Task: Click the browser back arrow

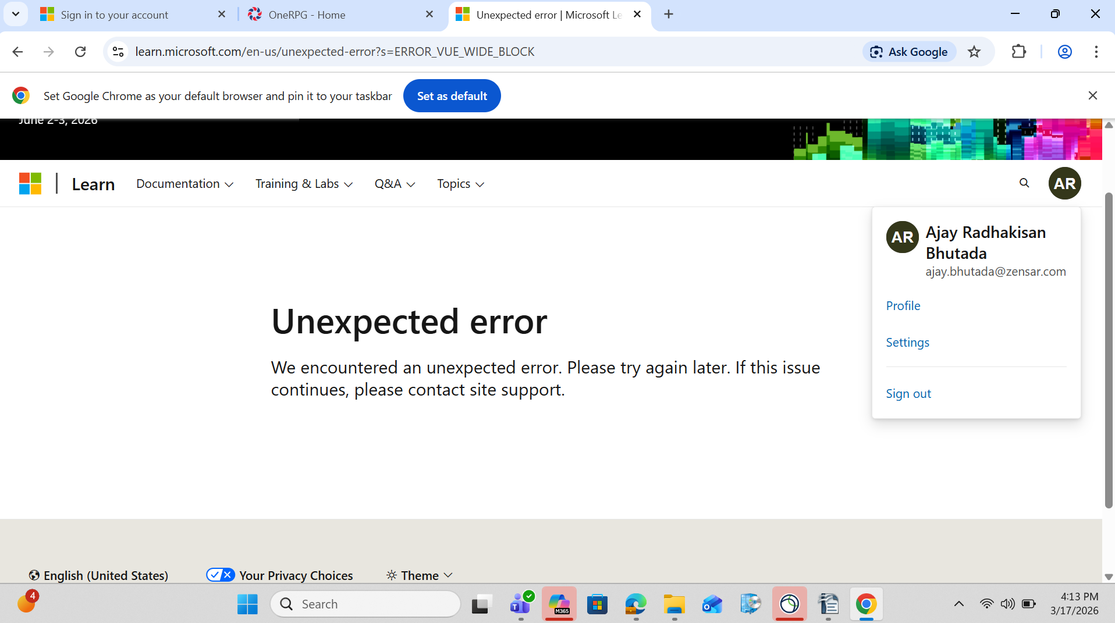Action: [x=17, y=52]
